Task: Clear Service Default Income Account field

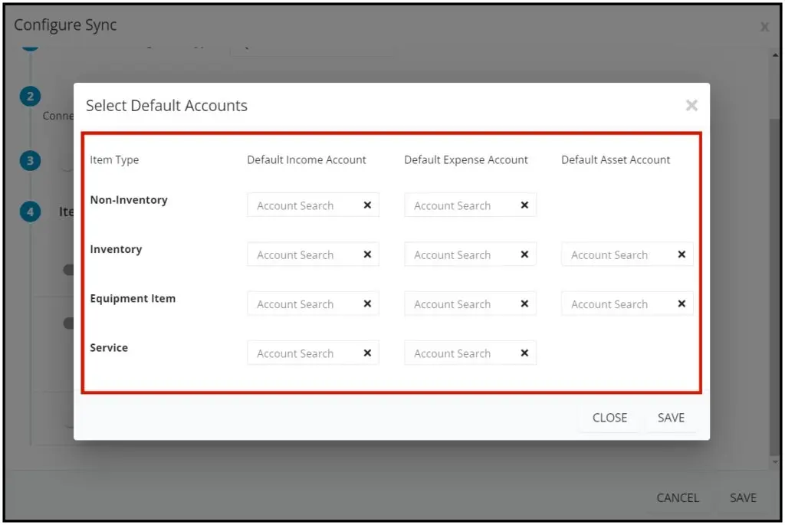Action: point(367,353)
